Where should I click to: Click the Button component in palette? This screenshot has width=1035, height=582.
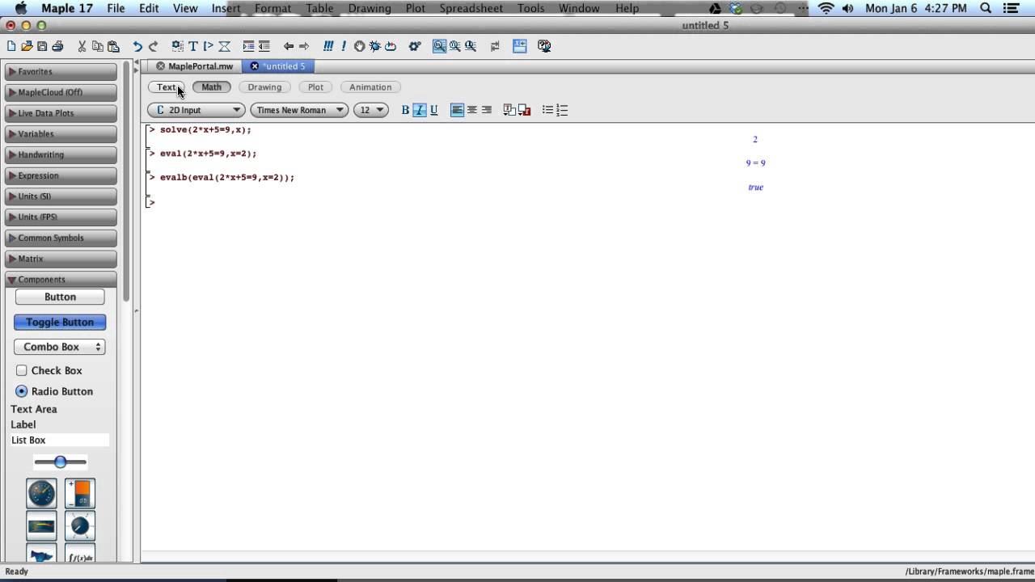60,297
